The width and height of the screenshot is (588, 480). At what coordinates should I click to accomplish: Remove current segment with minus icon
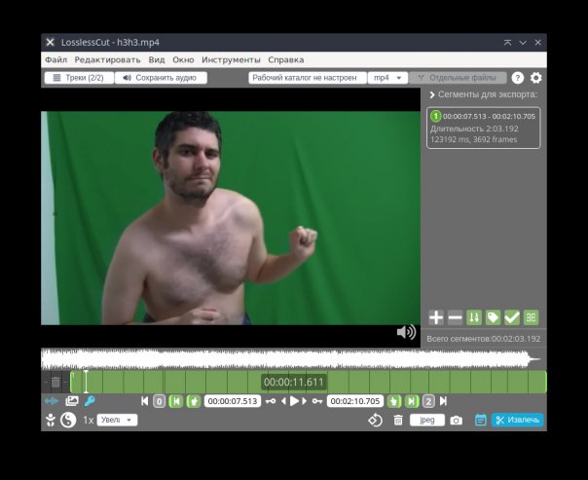coord(455,317)
